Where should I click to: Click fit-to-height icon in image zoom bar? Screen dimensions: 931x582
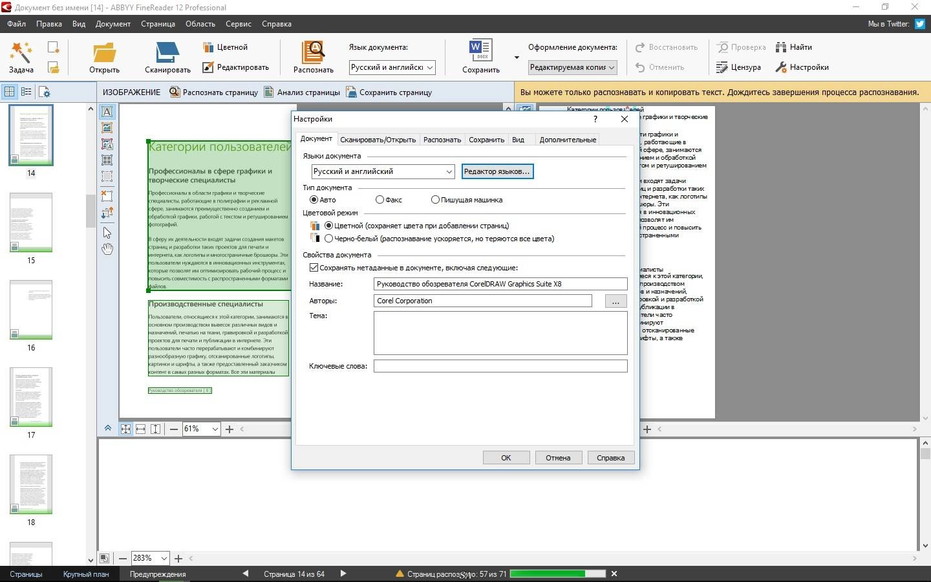click(x=155, y=429)
